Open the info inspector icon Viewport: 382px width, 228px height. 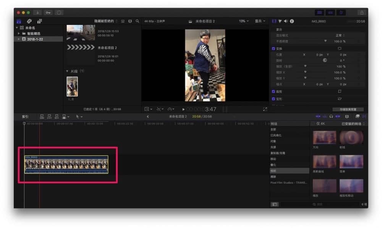(x=292, y=21)
